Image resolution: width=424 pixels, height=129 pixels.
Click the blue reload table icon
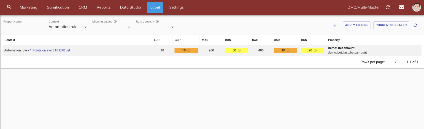pyautogui.click(x=415, y=25)
